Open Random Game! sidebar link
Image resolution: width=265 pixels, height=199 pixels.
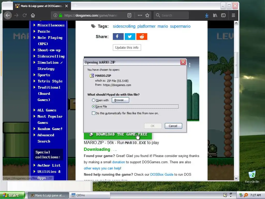[x=50, y=129]
